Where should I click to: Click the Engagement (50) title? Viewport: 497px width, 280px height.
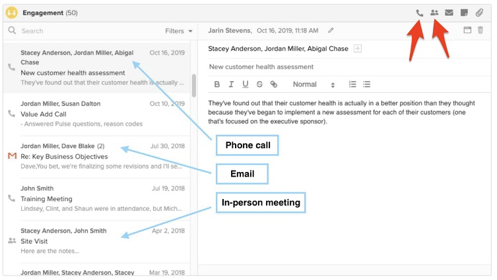click(50, 13)
